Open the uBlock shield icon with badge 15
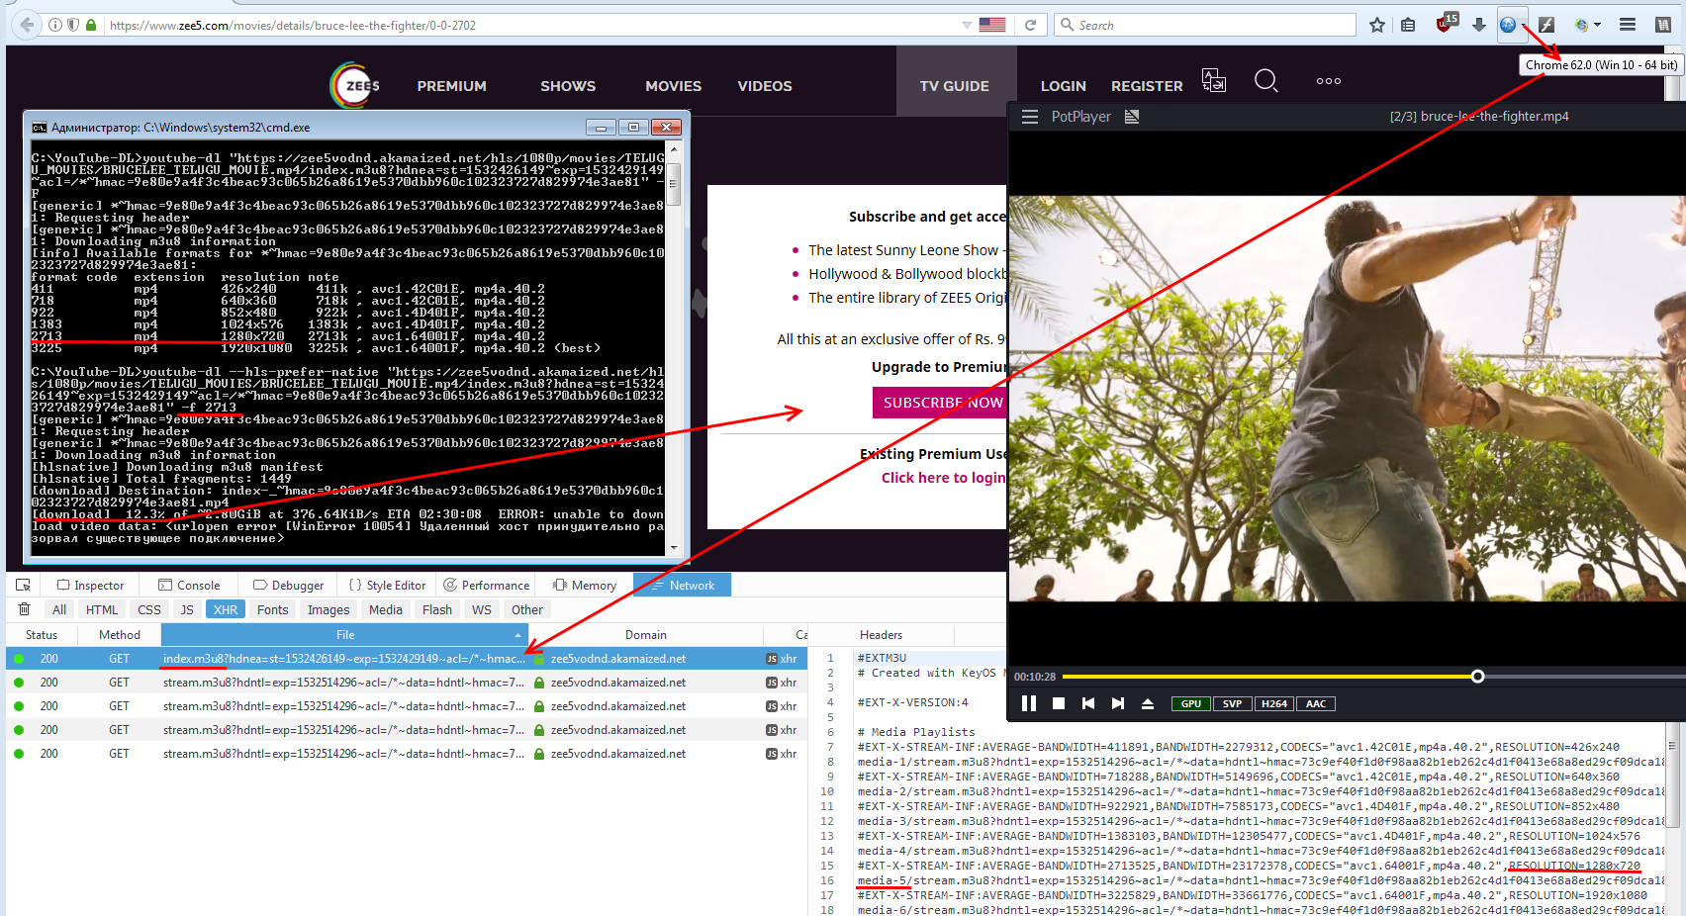 (1446, 23)
